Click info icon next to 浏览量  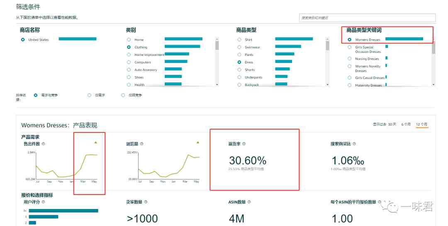tap(142, 144)
